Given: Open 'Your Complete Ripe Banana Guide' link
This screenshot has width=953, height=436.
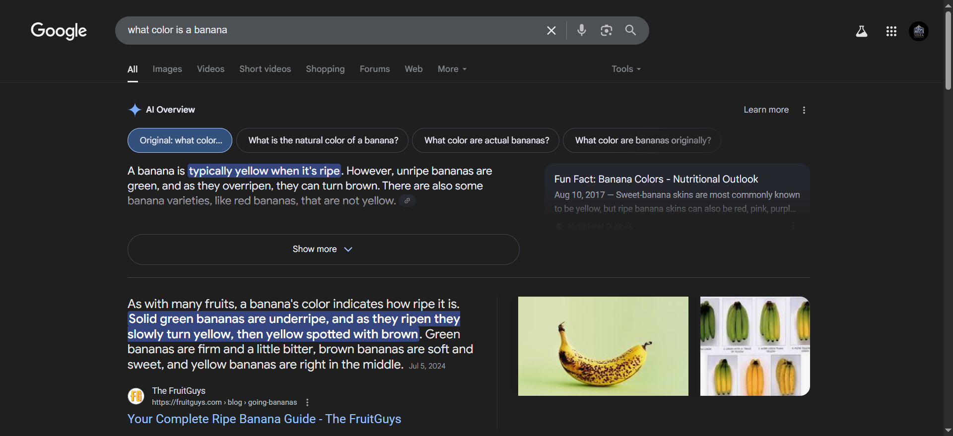Looking at the screenshot, I should coord(264,419).
